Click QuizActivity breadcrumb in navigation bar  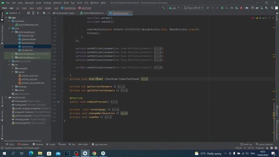[68, 8]
